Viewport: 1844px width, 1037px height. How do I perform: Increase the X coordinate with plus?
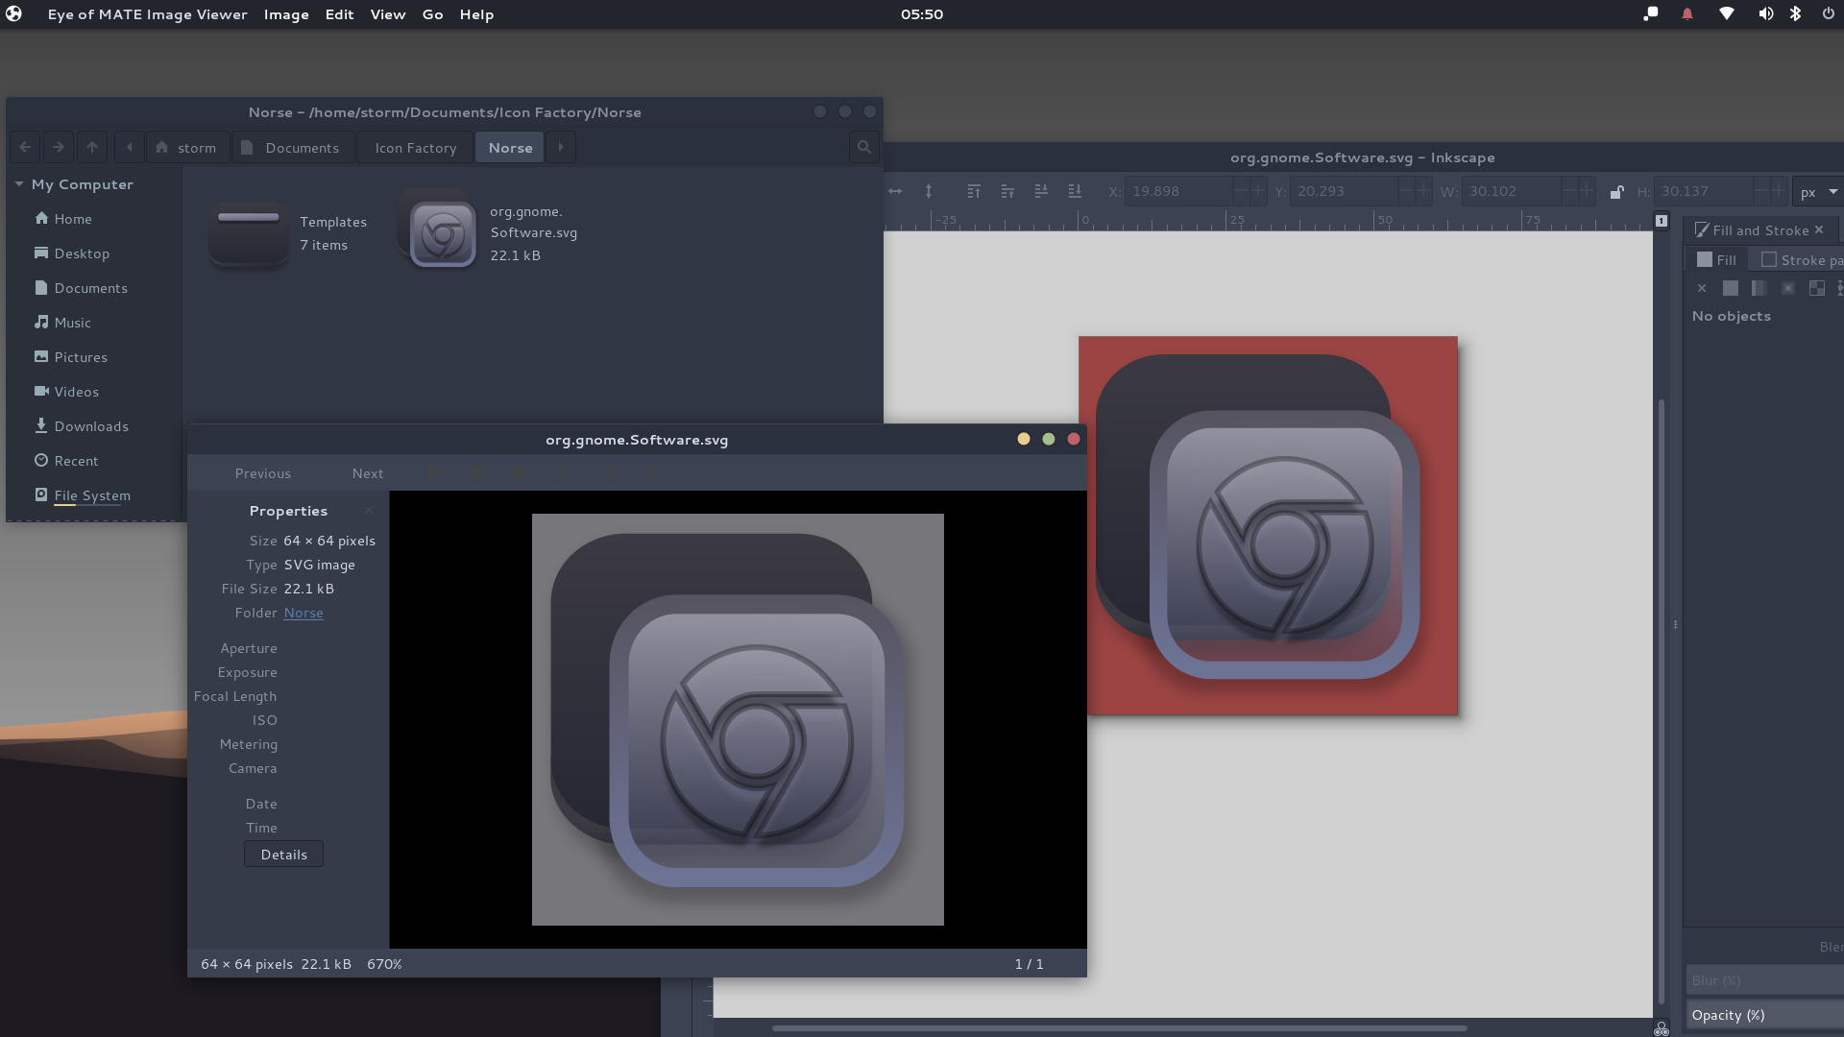(x=1258, y=191)
